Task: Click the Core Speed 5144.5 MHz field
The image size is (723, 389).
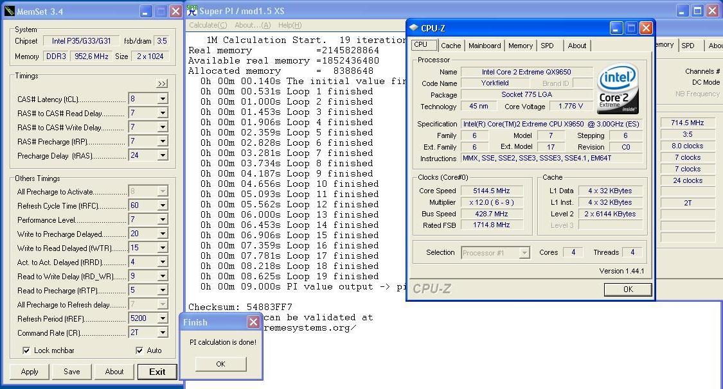Action: pyautogui.click(x=491, y=191)
